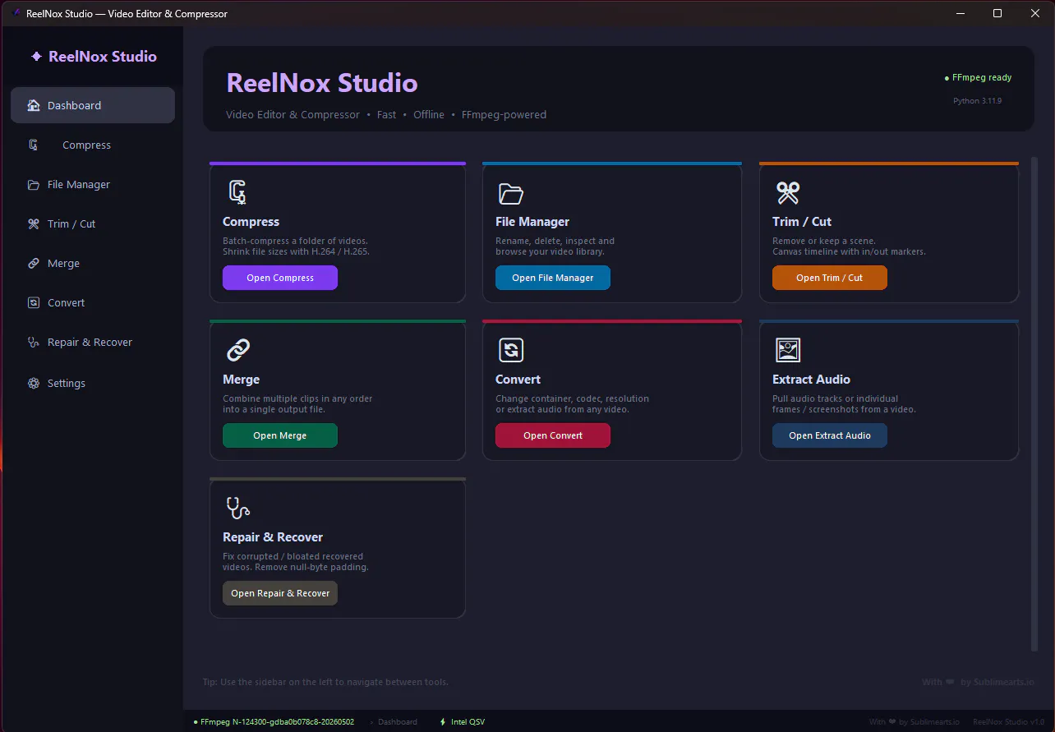Click the Extract Audio card title
Image resolution: width=1055 pixels, height=732 pixels.
click(x=812, y=380)
